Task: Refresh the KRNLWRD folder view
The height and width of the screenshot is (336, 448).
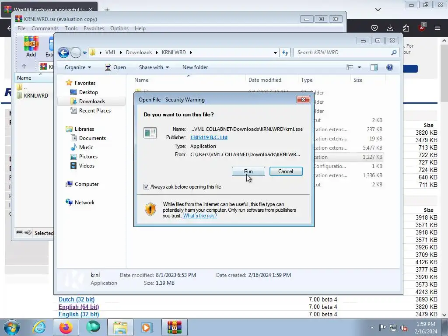Action: [285, 52]
